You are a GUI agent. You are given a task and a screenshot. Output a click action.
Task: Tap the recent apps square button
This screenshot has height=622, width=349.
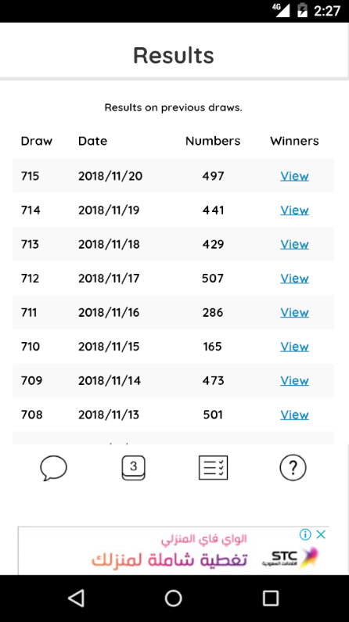pos(271,598)
